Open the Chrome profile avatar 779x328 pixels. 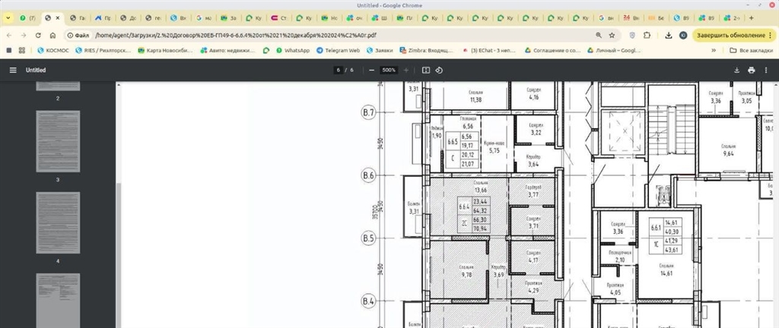[683, 35]
